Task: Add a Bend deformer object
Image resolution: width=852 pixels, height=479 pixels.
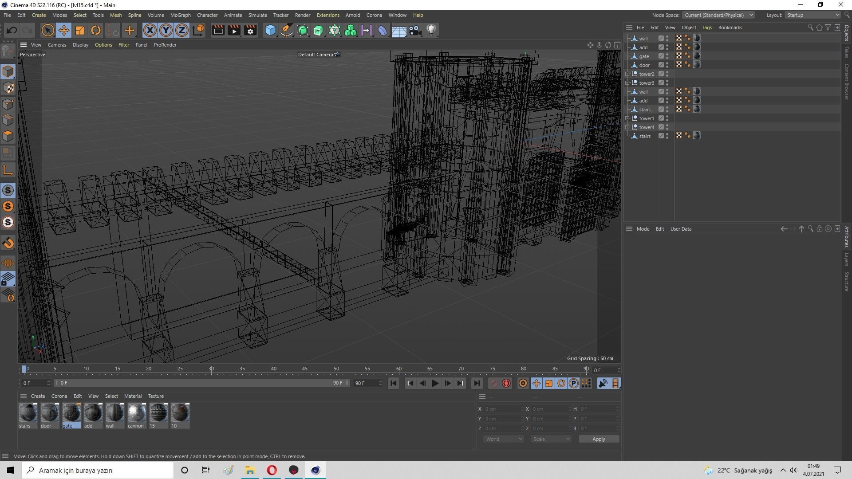Action: 383,30
